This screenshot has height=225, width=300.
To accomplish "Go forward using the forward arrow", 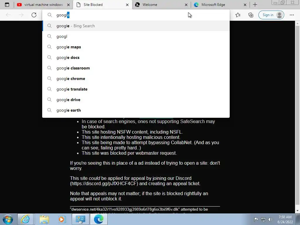I will coord(21,15).
